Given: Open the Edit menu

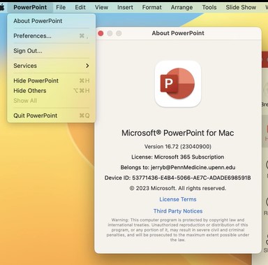Looking at the screenshot, I should click(x=80, y=8).
